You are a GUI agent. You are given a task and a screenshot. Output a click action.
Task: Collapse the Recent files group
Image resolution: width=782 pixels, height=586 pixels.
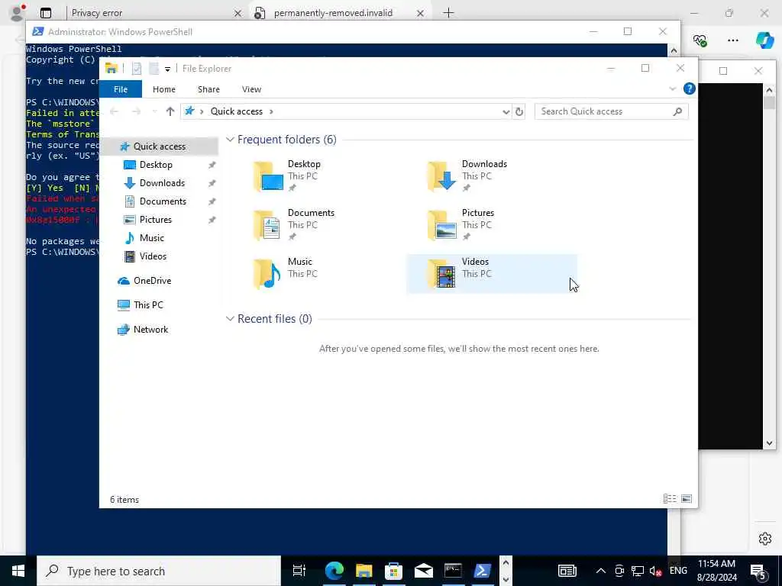tap(230, 319)
